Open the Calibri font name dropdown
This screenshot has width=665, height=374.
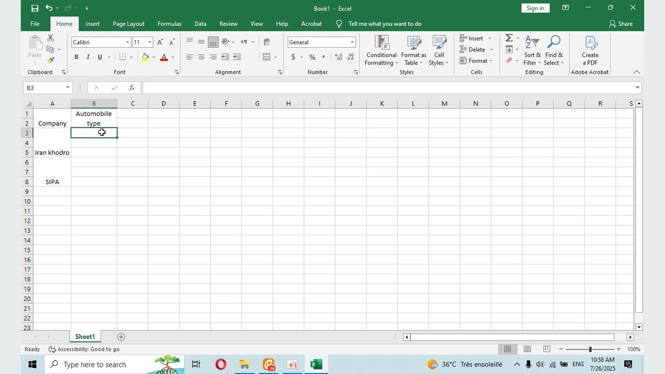[128, 42]
